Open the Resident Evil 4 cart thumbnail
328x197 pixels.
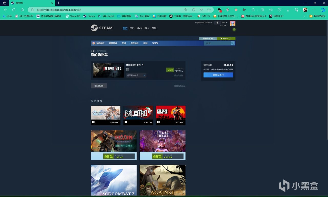point(108,70)
